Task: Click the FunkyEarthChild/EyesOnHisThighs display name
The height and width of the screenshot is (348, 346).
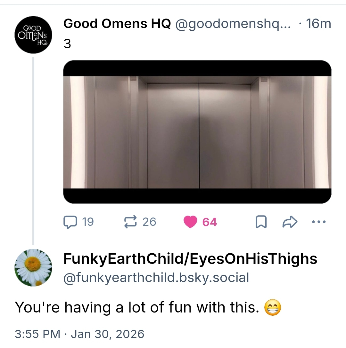Action: coord(190,259)
